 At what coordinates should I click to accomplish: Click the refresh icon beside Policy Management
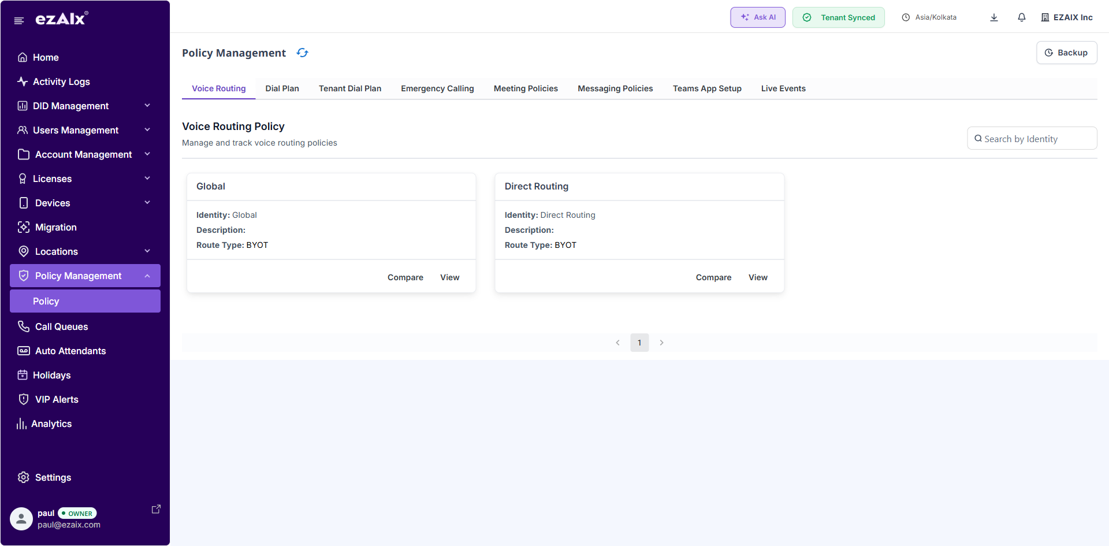point(303,53)
